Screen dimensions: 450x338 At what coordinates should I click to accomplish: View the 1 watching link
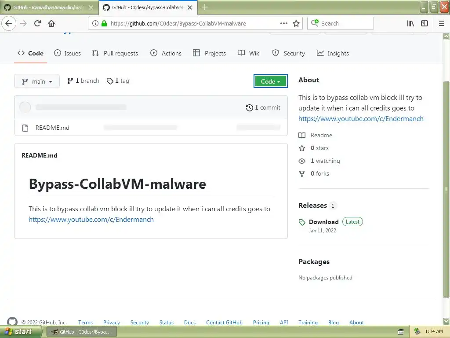tap(319, 161)
